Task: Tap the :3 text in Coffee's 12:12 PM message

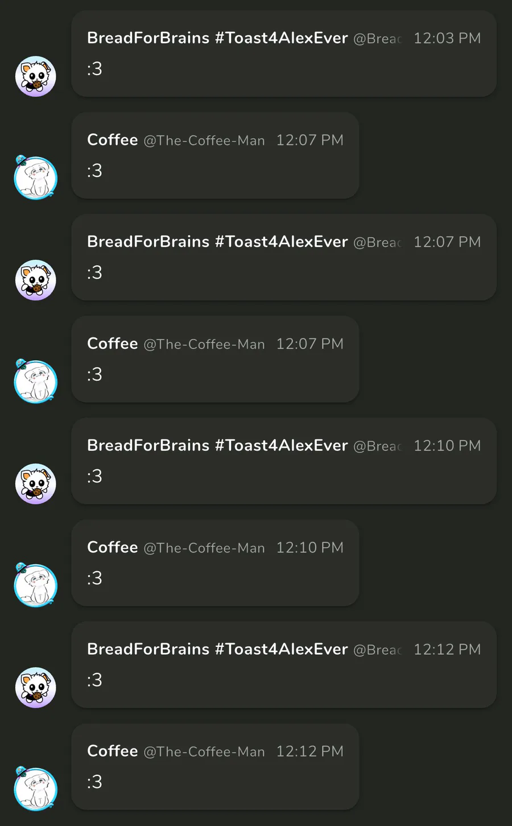Action: click(94, 782)
